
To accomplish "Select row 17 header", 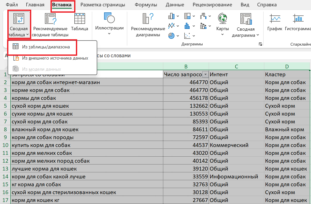I will 5,200.
